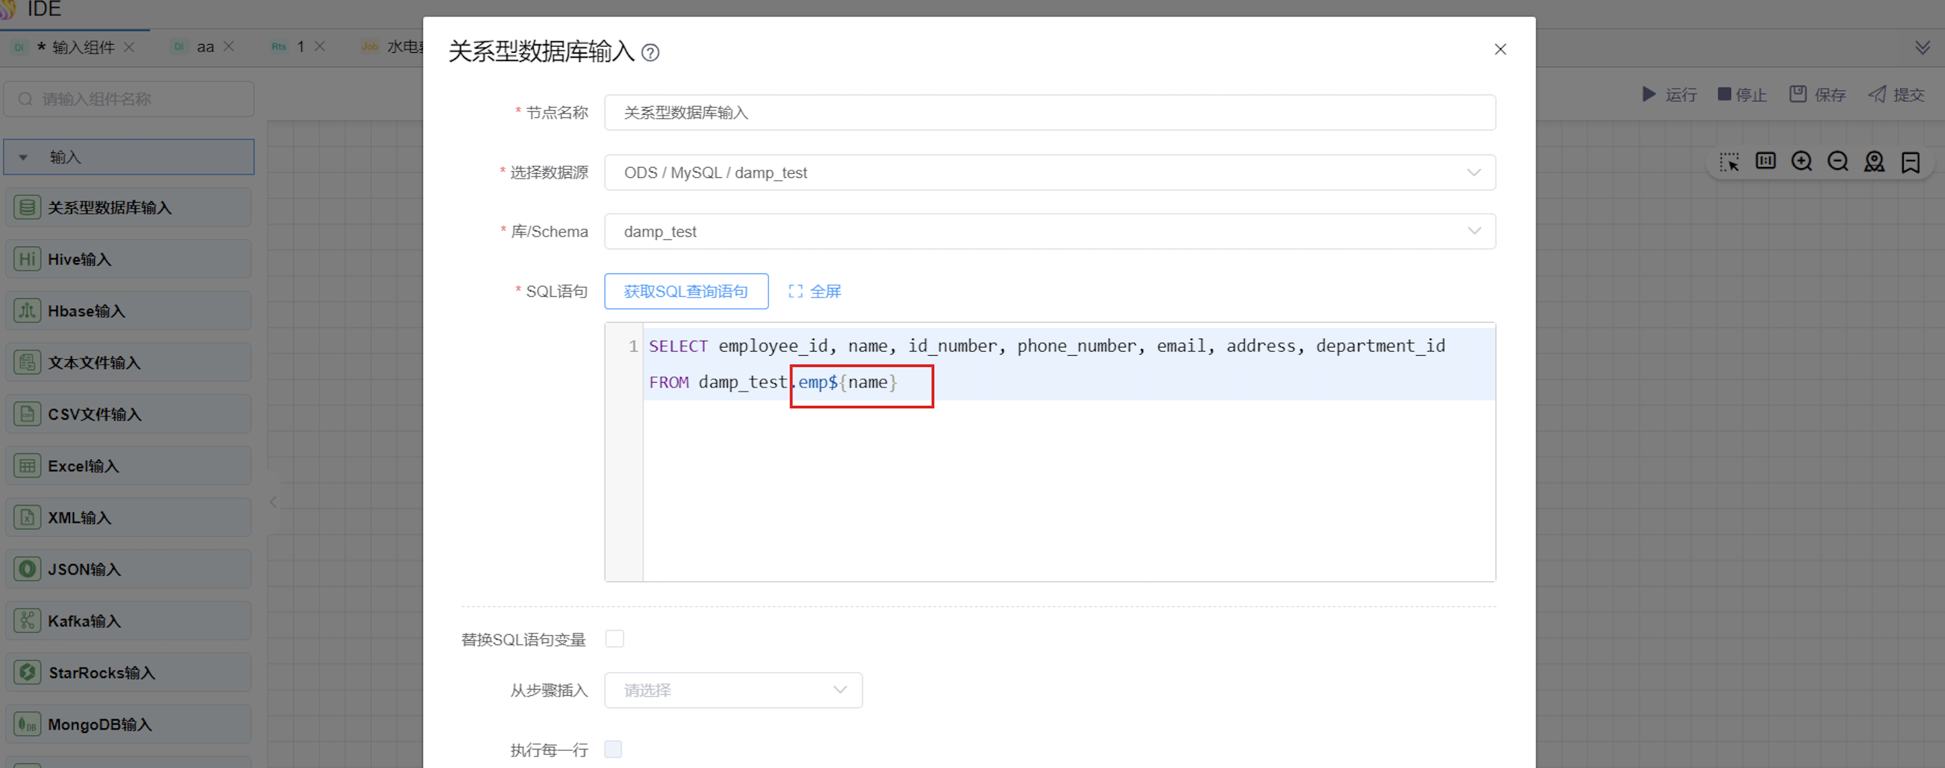The width and height of the screenshot is (1945, 768).
Task: Switch to the 输入组件 tab
Action: coord(83,47)
